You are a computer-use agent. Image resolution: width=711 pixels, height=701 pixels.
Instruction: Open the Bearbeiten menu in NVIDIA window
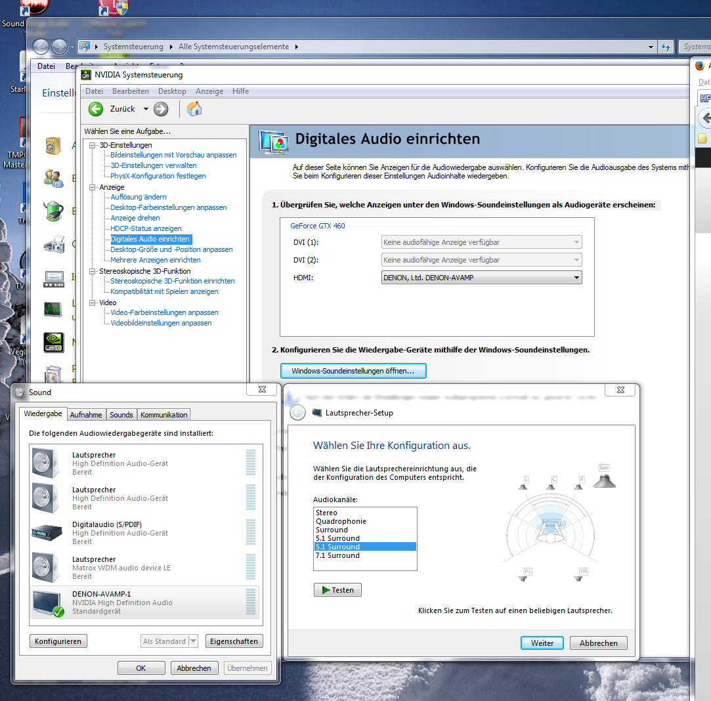(131, 91)
